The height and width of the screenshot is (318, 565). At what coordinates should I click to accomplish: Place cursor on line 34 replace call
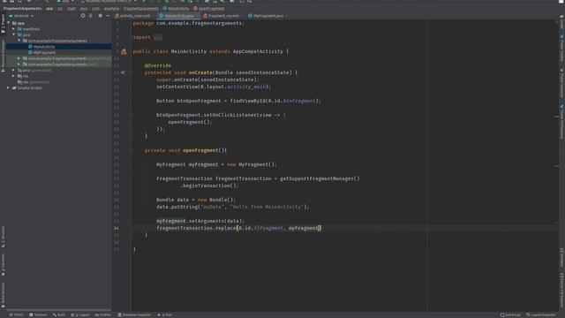pyautogui.click(x=238, y=228)
